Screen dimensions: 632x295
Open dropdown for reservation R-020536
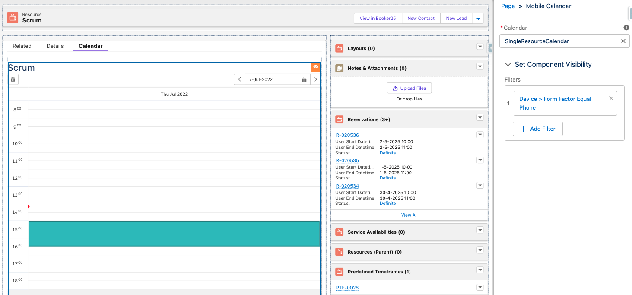[480, 135]
